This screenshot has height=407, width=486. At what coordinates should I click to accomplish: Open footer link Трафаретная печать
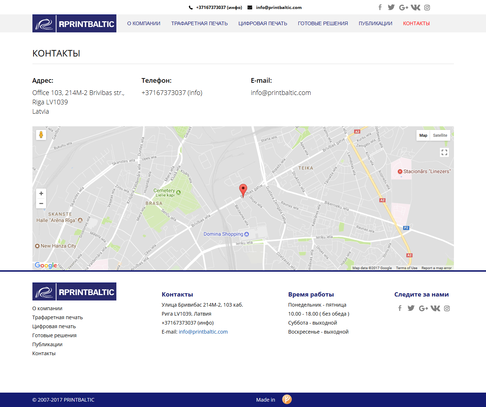[x=58, y=317]
